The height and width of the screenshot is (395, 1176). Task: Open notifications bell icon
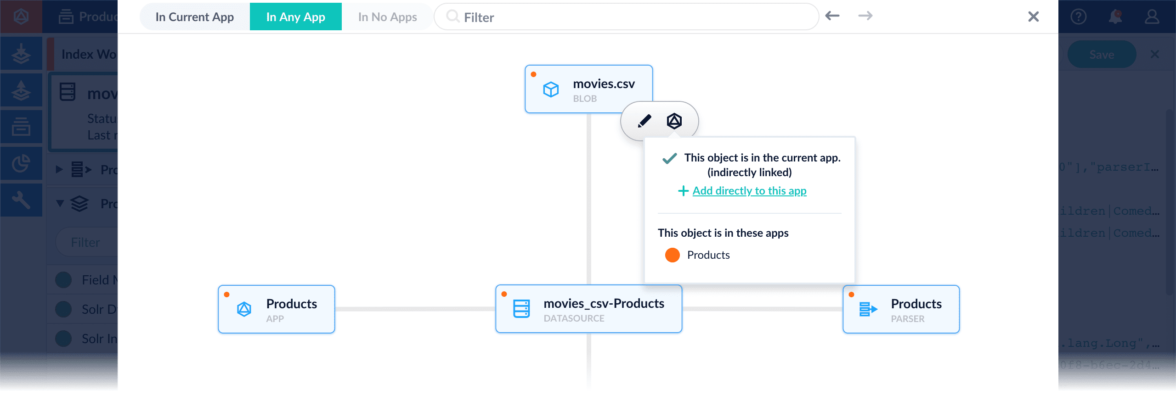1115,17
